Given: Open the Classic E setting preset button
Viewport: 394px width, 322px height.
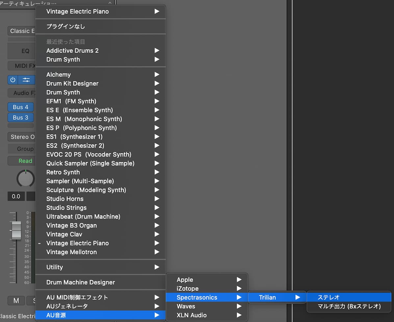Looking at the screenshot, I should (x=22, y=31).
